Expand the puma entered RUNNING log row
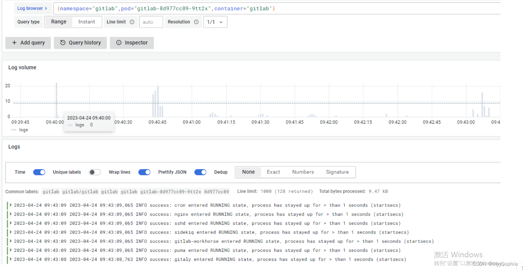Viewport: 523px width, 270px height. click(11, 250)
